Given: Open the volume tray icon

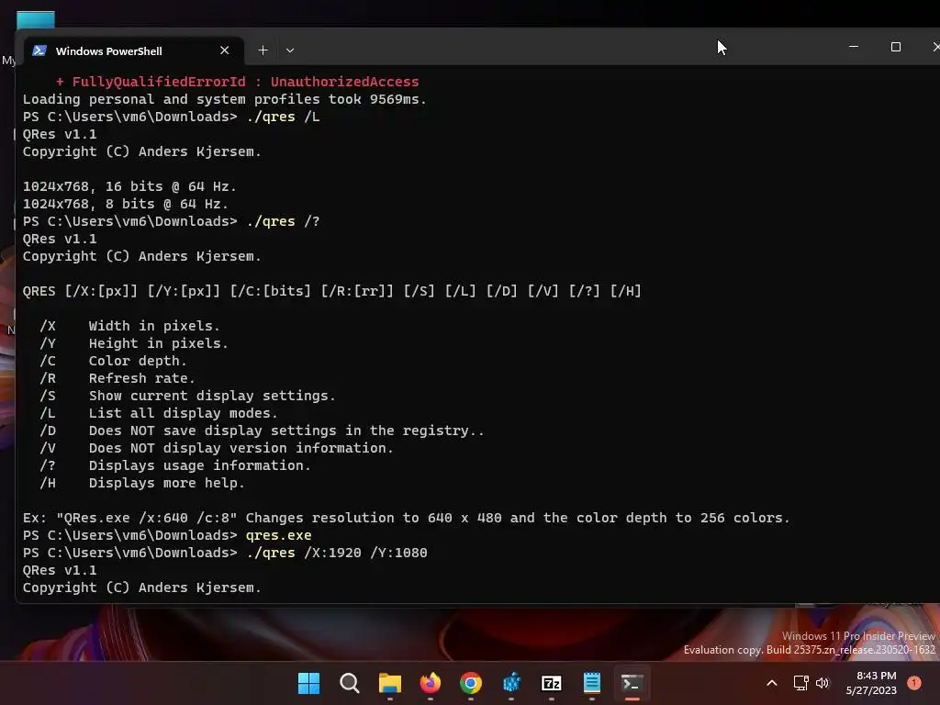Looking at the screenshot, I should [822, 683].
